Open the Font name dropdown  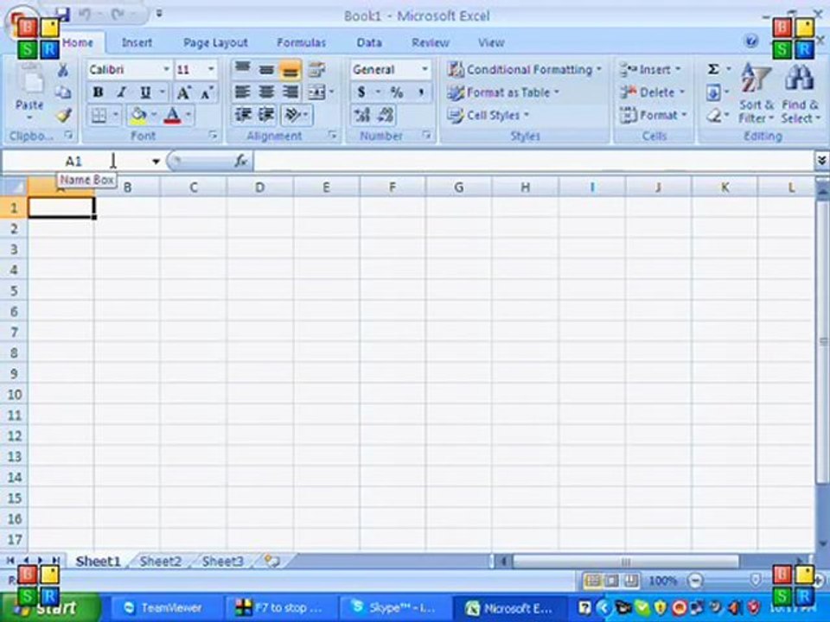tap(166, 69)
